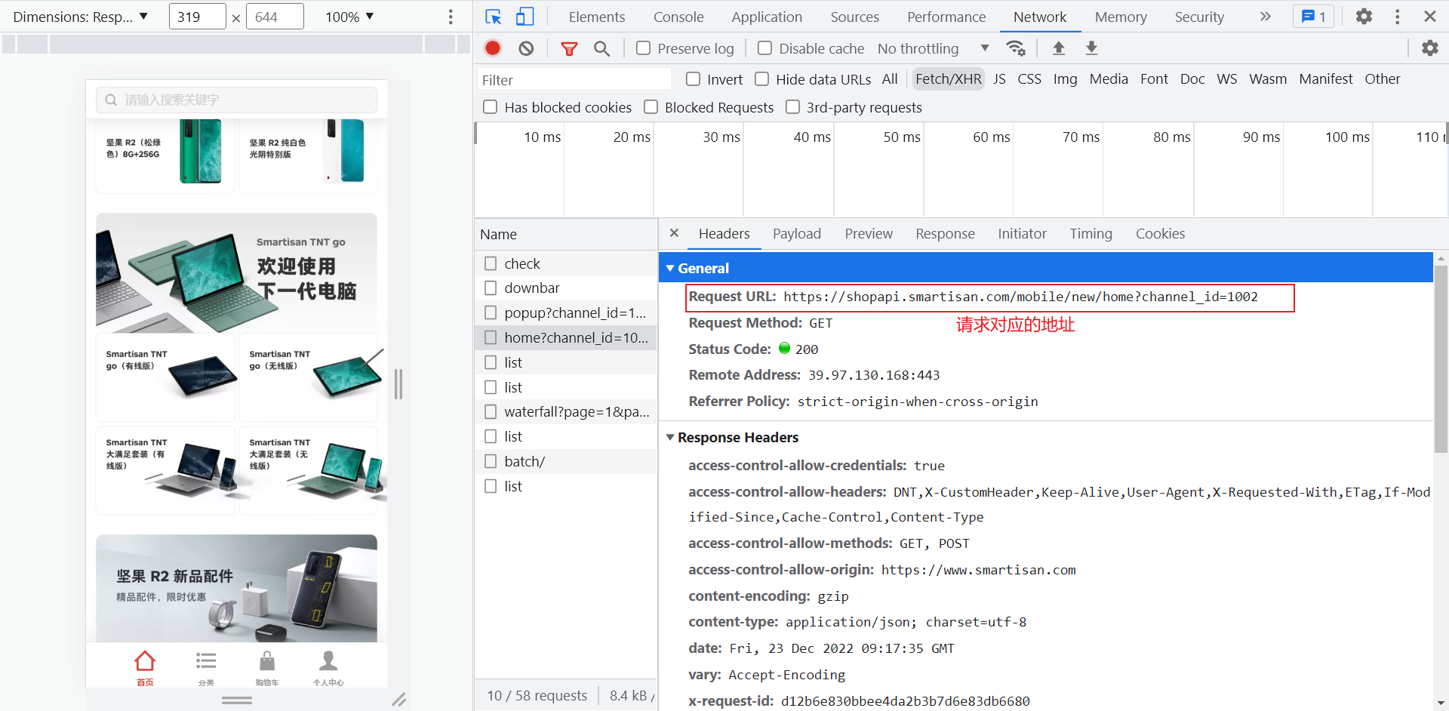The image size is (1449, 711).
Task: Show All request types
Action: pos(890,78)
